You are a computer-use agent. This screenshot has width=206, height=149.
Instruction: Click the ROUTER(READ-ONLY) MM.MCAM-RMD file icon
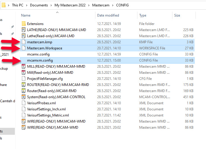click(24, 85)
